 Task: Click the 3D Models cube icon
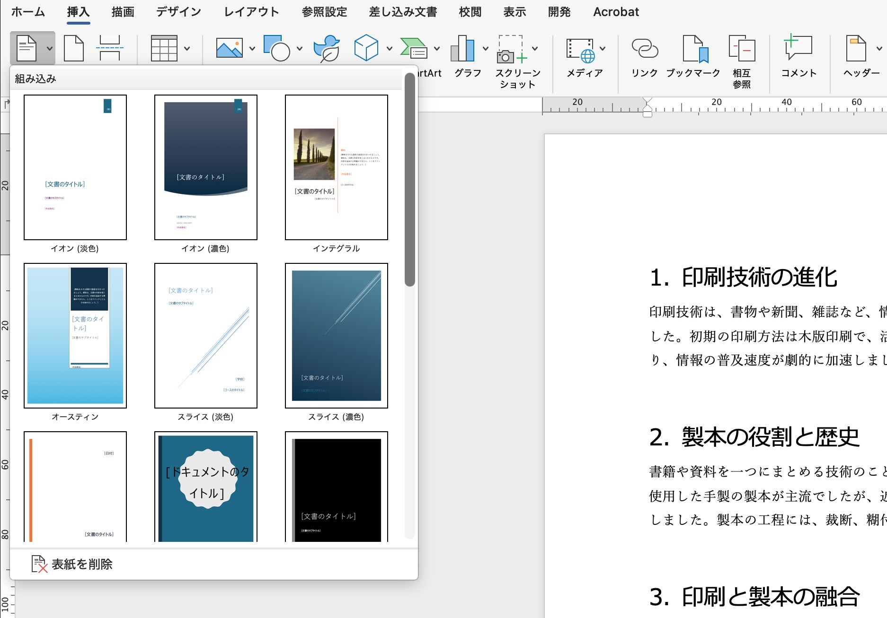(366, 48)
